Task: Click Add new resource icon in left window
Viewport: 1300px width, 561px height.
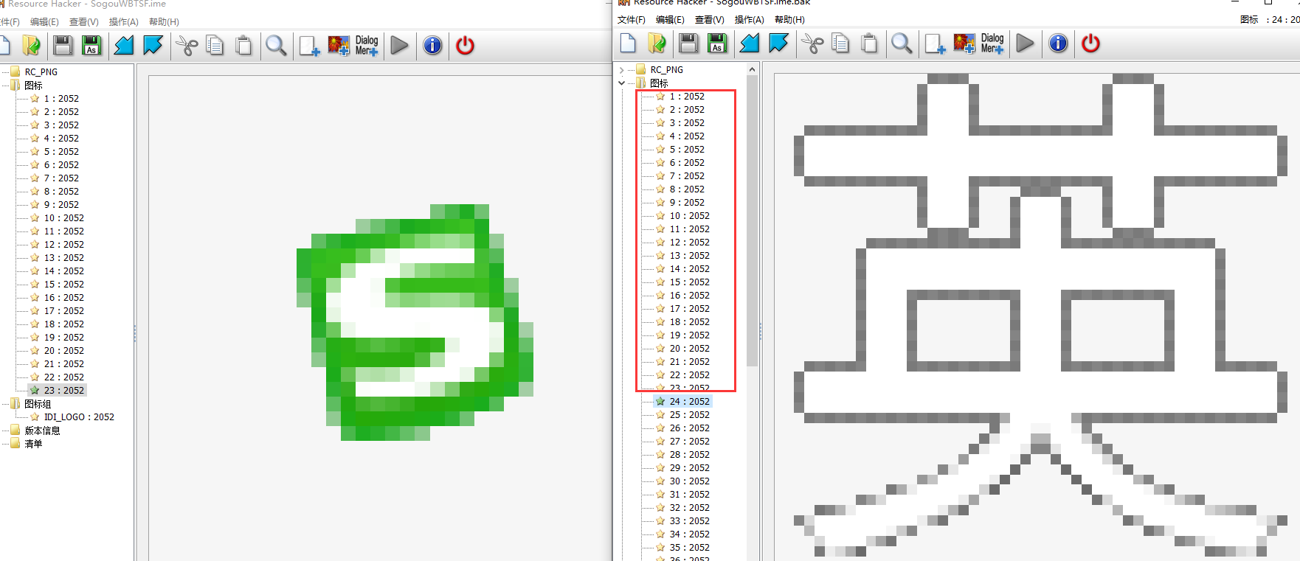Action: click(309, 46)
